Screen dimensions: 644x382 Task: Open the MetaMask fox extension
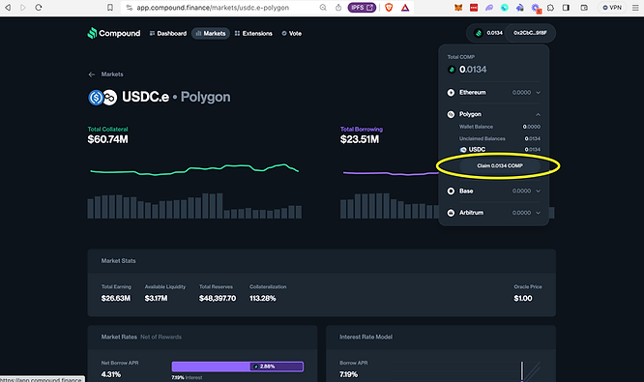(458, 8)
